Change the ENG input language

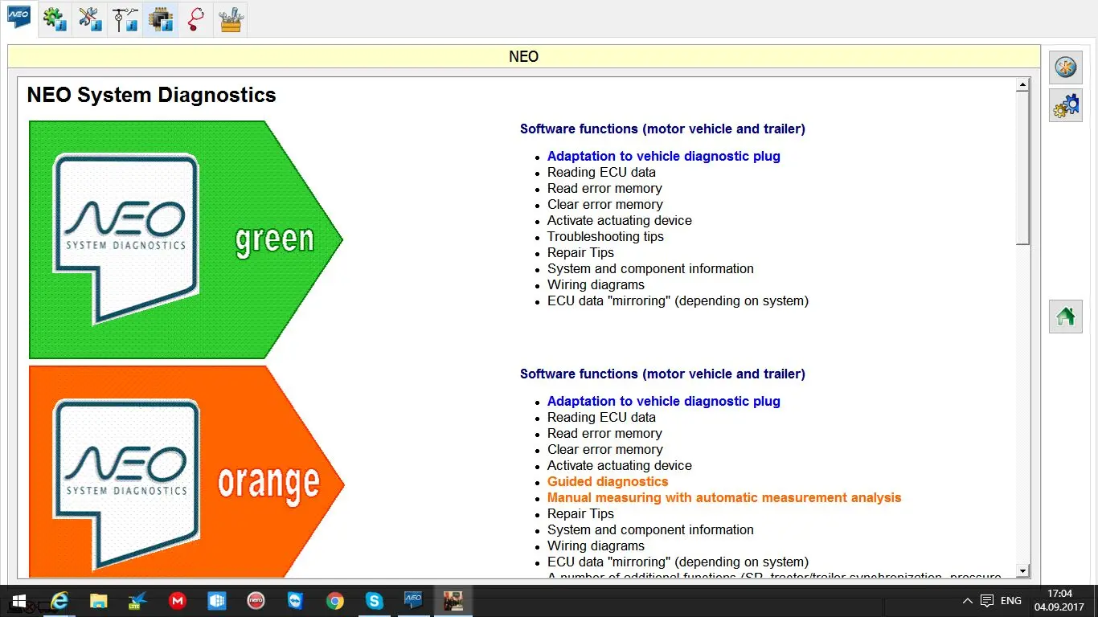click(x=1011, y=601)
